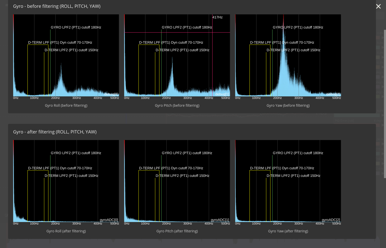Click 'D-TERM LPF (PT1) Dyn cutoff' in Roll after-filtering graph
386x248 pixels.
[x=60, y=168]
